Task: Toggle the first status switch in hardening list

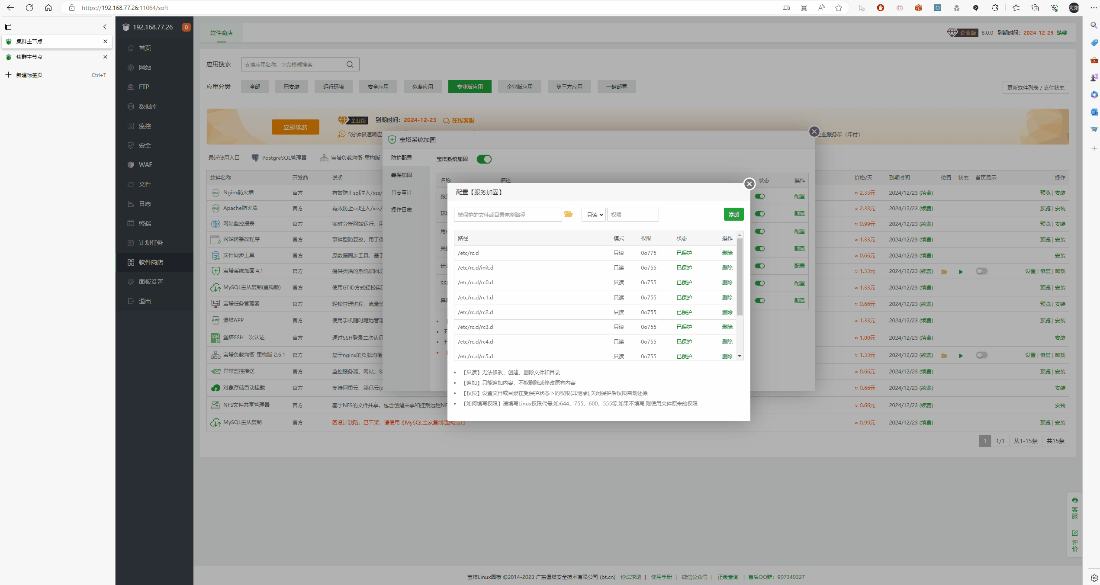Action: click(x=760, y=196)
